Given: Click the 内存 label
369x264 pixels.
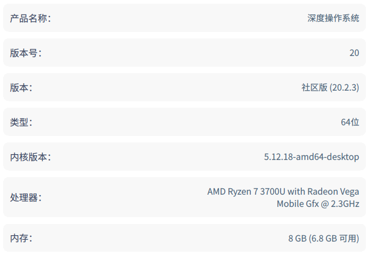Looking at the screenshot, I should [x=21, y=238].
